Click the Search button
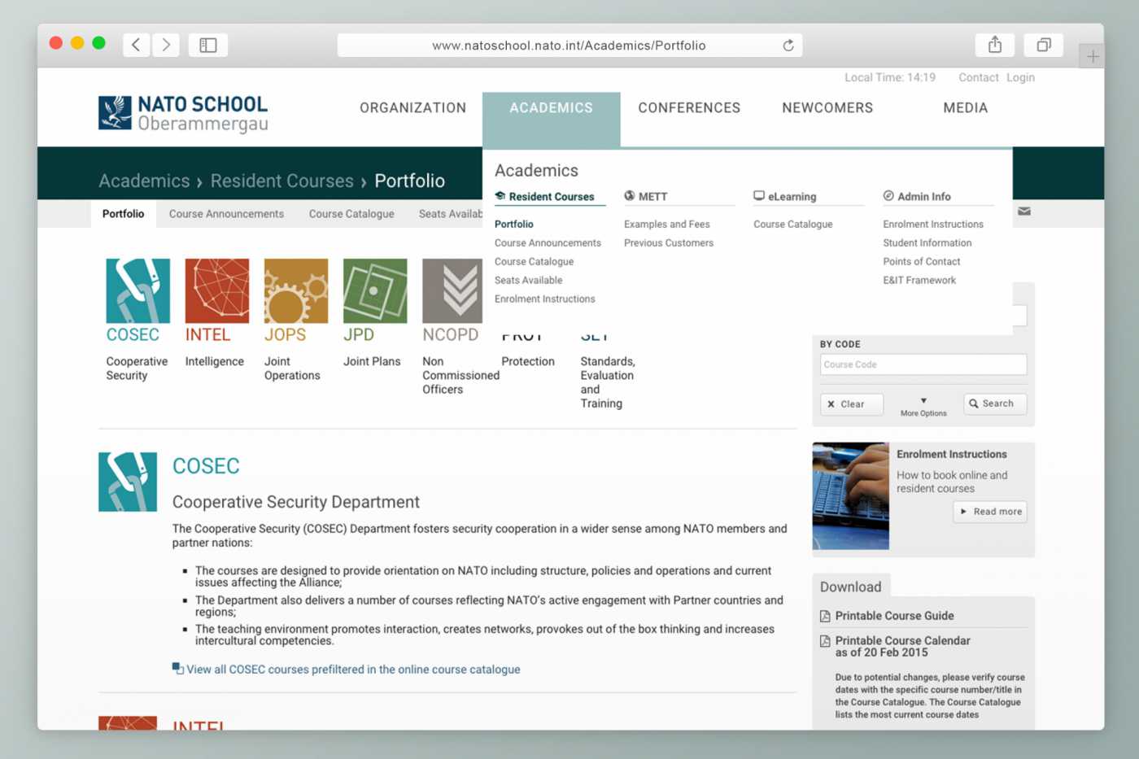 [x=995, y=403]
